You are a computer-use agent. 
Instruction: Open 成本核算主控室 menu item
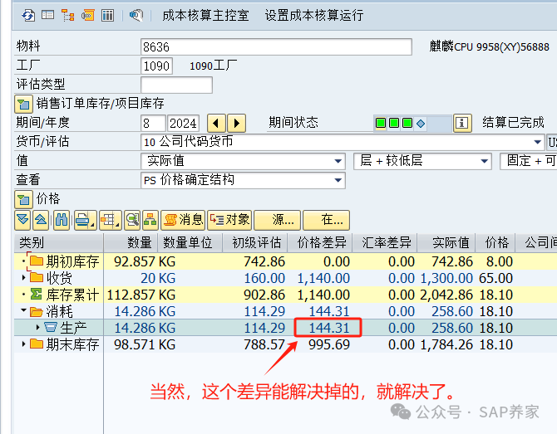205,15
